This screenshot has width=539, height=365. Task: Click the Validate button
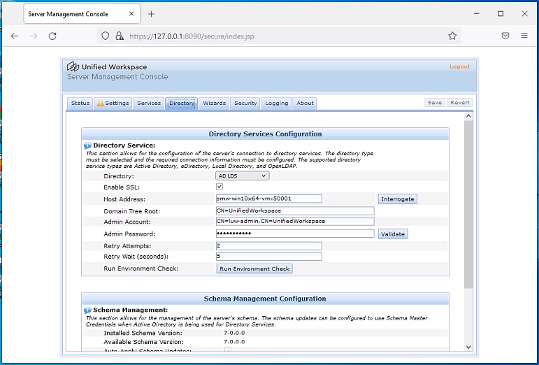coord(393,234)
